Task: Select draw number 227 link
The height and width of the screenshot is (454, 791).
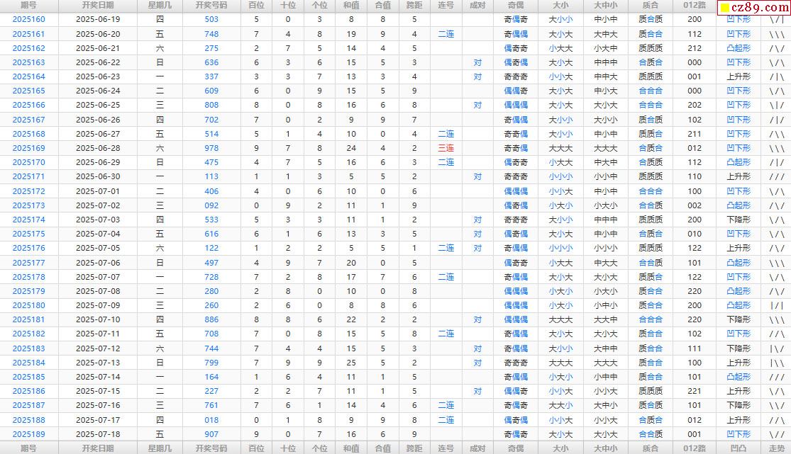Action: (x=211, y=391)
